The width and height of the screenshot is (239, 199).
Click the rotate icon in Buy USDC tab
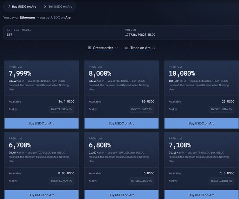tap(9, 6)
